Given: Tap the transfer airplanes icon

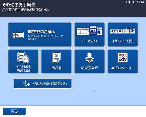Looking at the screenshot, I should (x=27, y=83).
